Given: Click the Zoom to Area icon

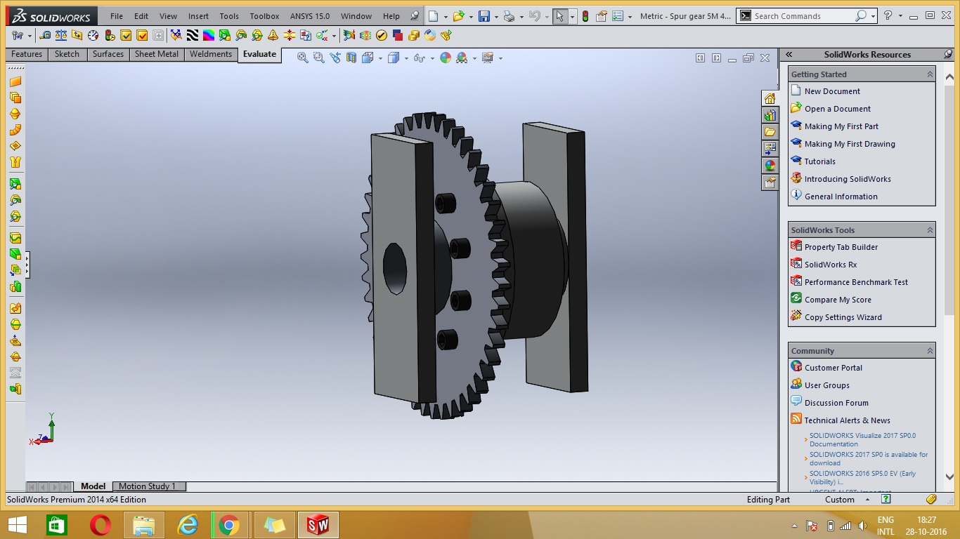Looking at the screenshot, I should 319,58.
